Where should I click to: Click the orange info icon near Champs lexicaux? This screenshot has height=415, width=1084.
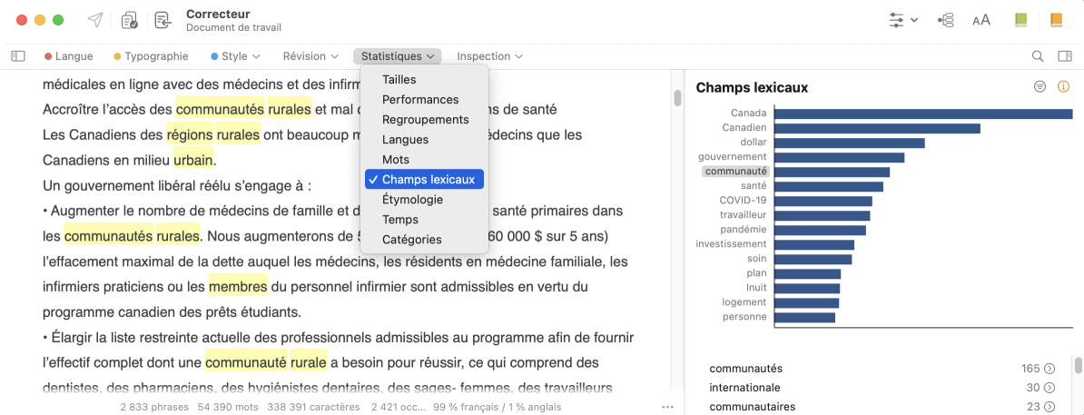[x=1064, y=87]
